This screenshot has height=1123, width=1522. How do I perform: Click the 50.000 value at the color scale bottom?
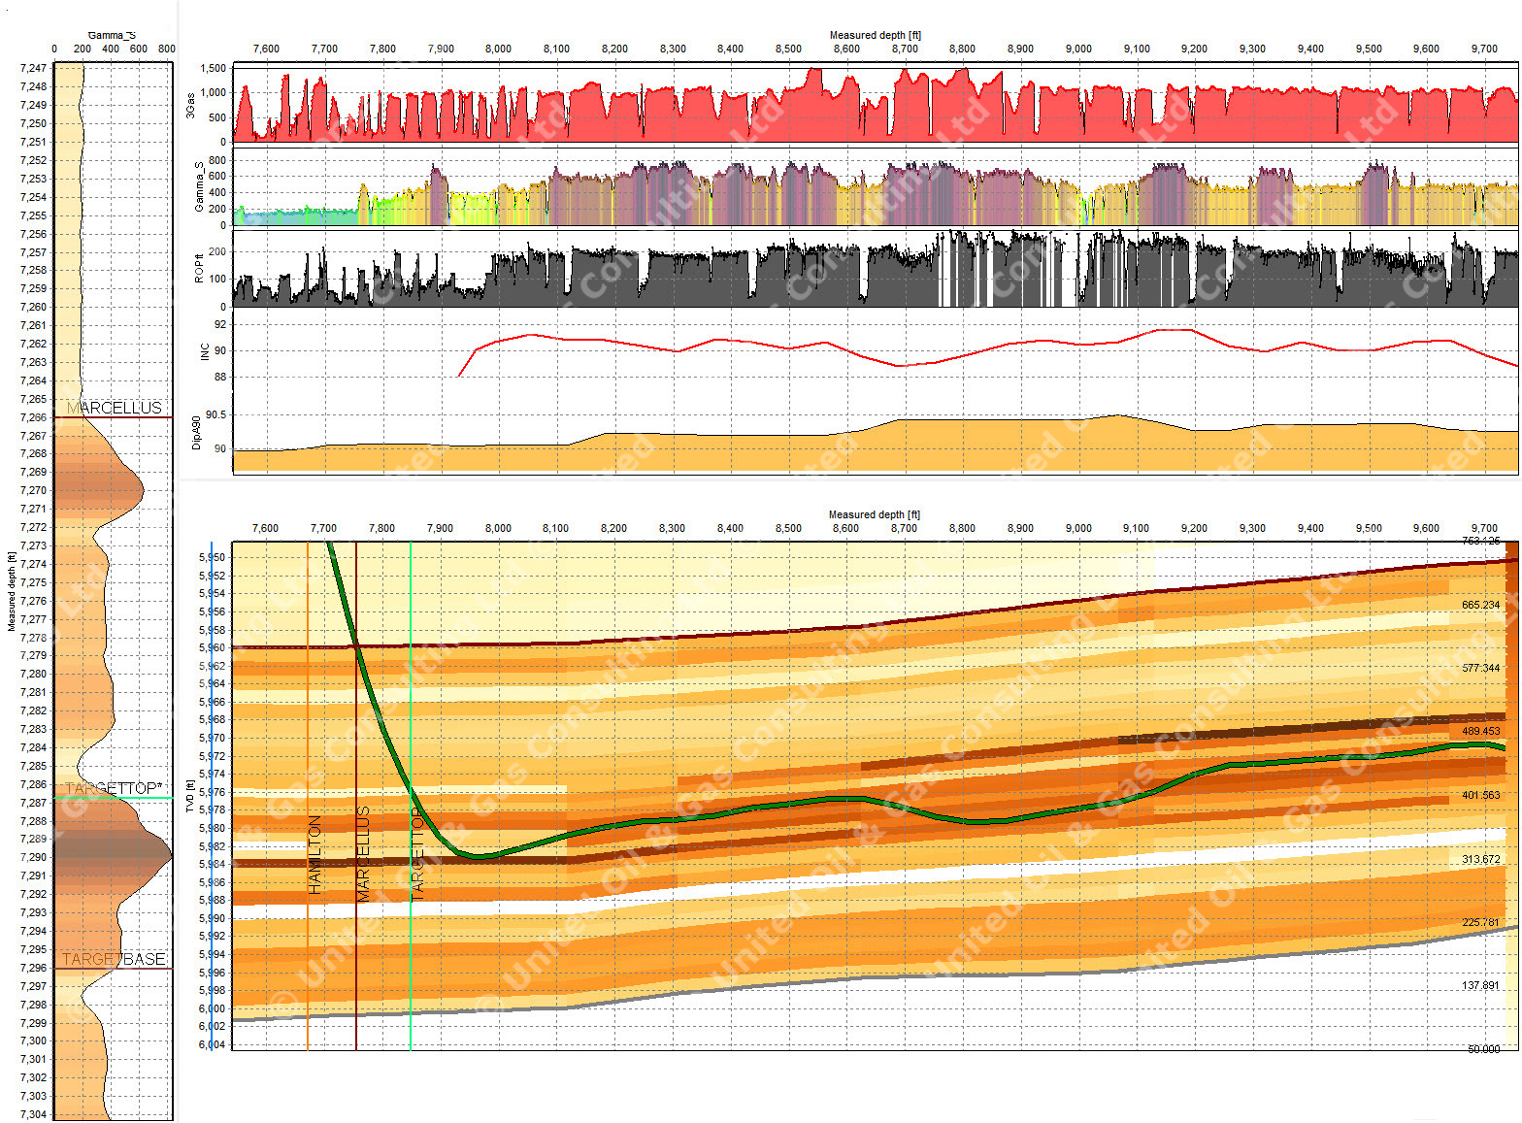click(1482, 1048)
